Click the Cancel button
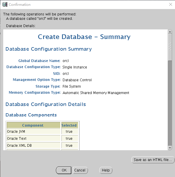Screen dimensions: 175x177 (80, 170)
